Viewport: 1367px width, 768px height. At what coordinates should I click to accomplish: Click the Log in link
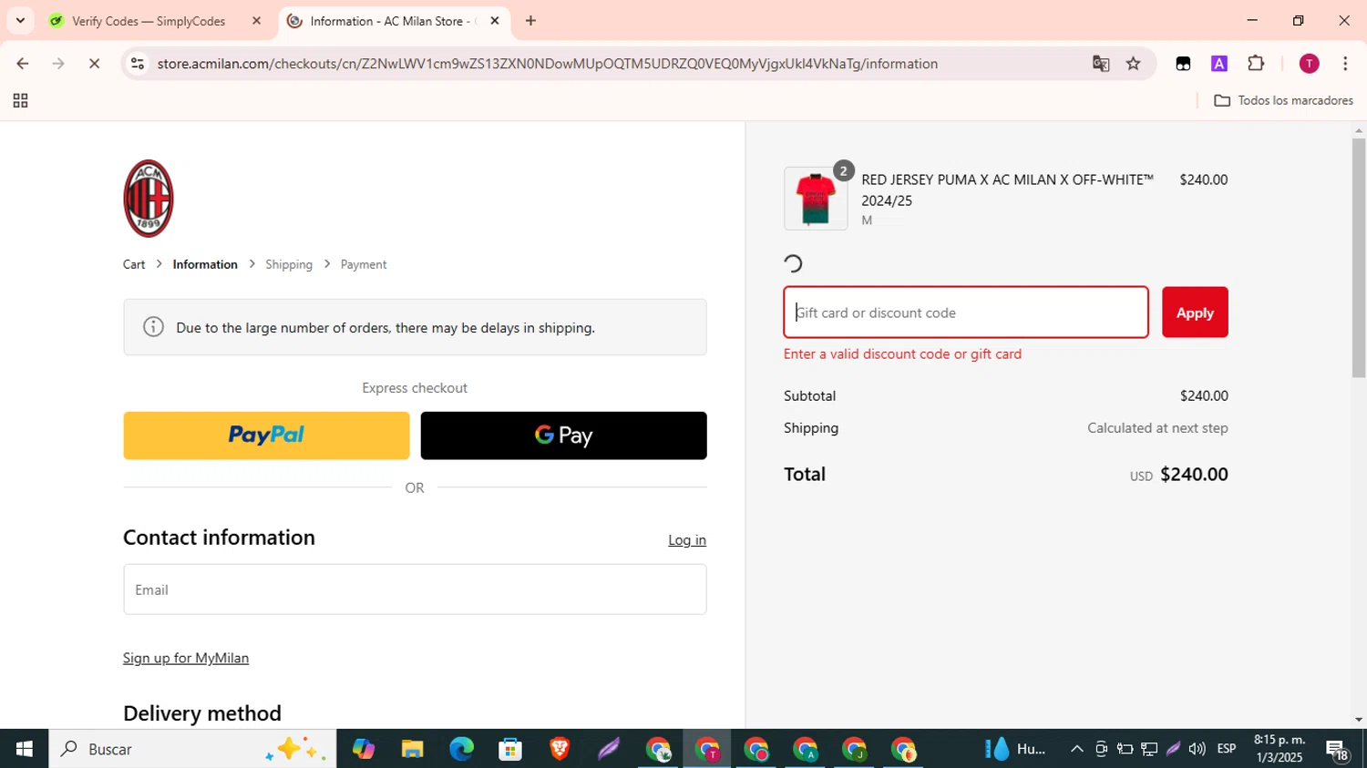pyautogui.click(x=687, y=540)
